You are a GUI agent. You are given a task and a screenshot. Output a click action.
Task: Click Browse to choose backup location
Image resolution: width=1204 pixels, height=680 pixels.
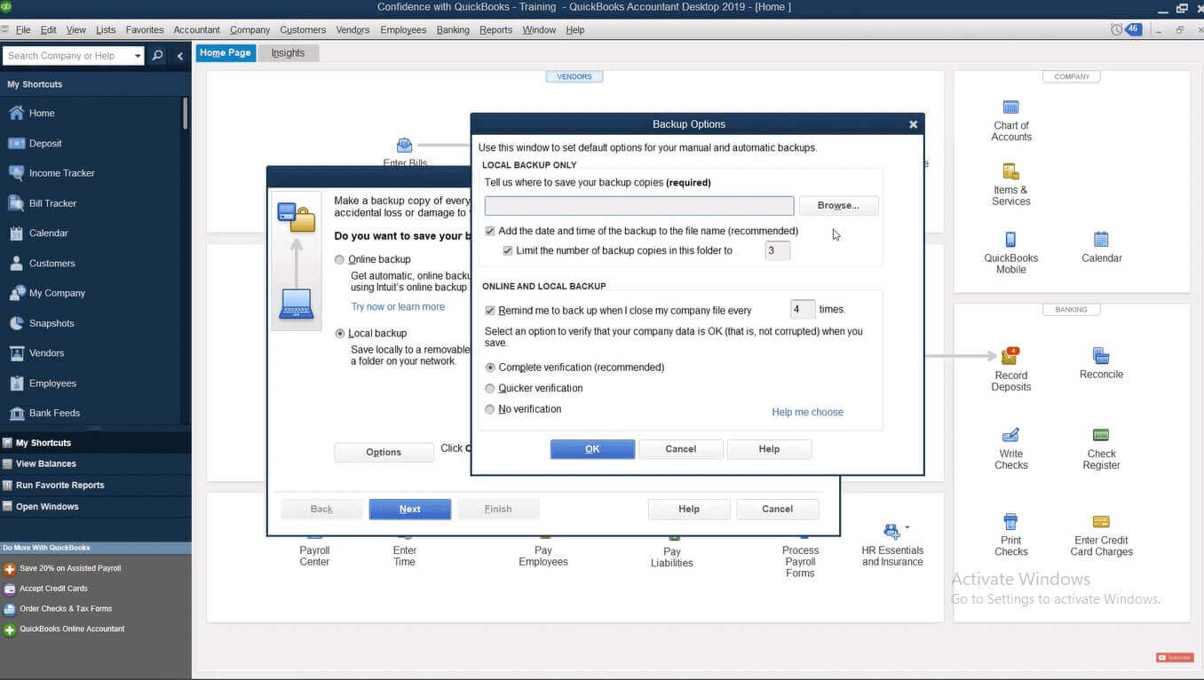838,206
